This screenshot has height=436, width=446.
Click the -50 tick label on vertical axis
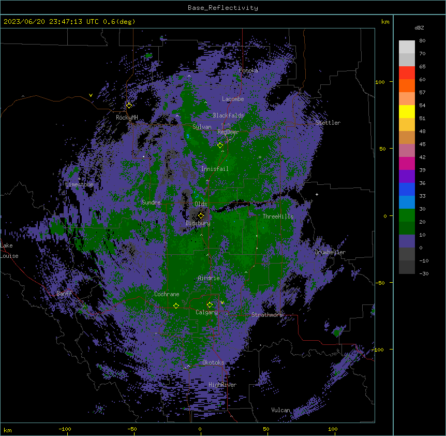(380, 283)
